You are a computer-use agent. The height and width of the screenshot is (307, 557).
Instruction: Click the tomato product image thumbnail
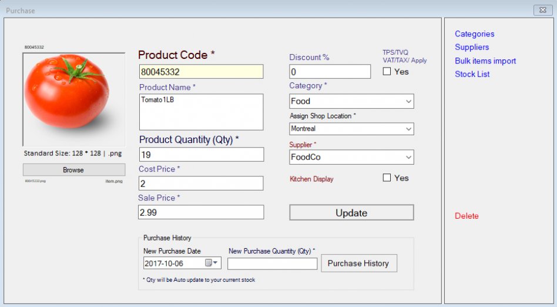coord(74,99)
